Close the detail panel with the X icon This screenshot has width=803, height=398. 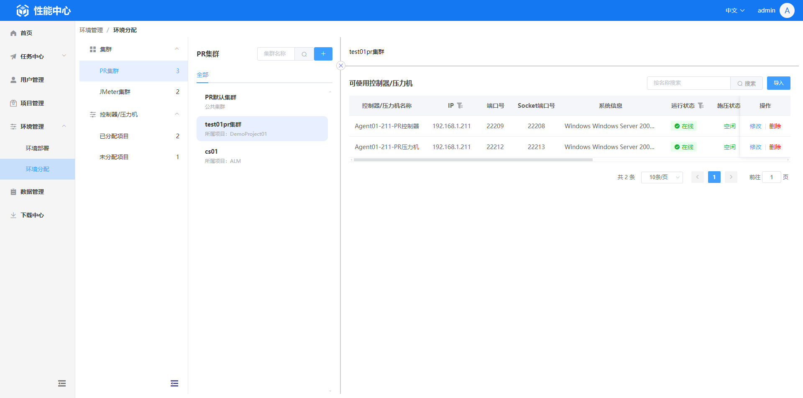[341, 66]
